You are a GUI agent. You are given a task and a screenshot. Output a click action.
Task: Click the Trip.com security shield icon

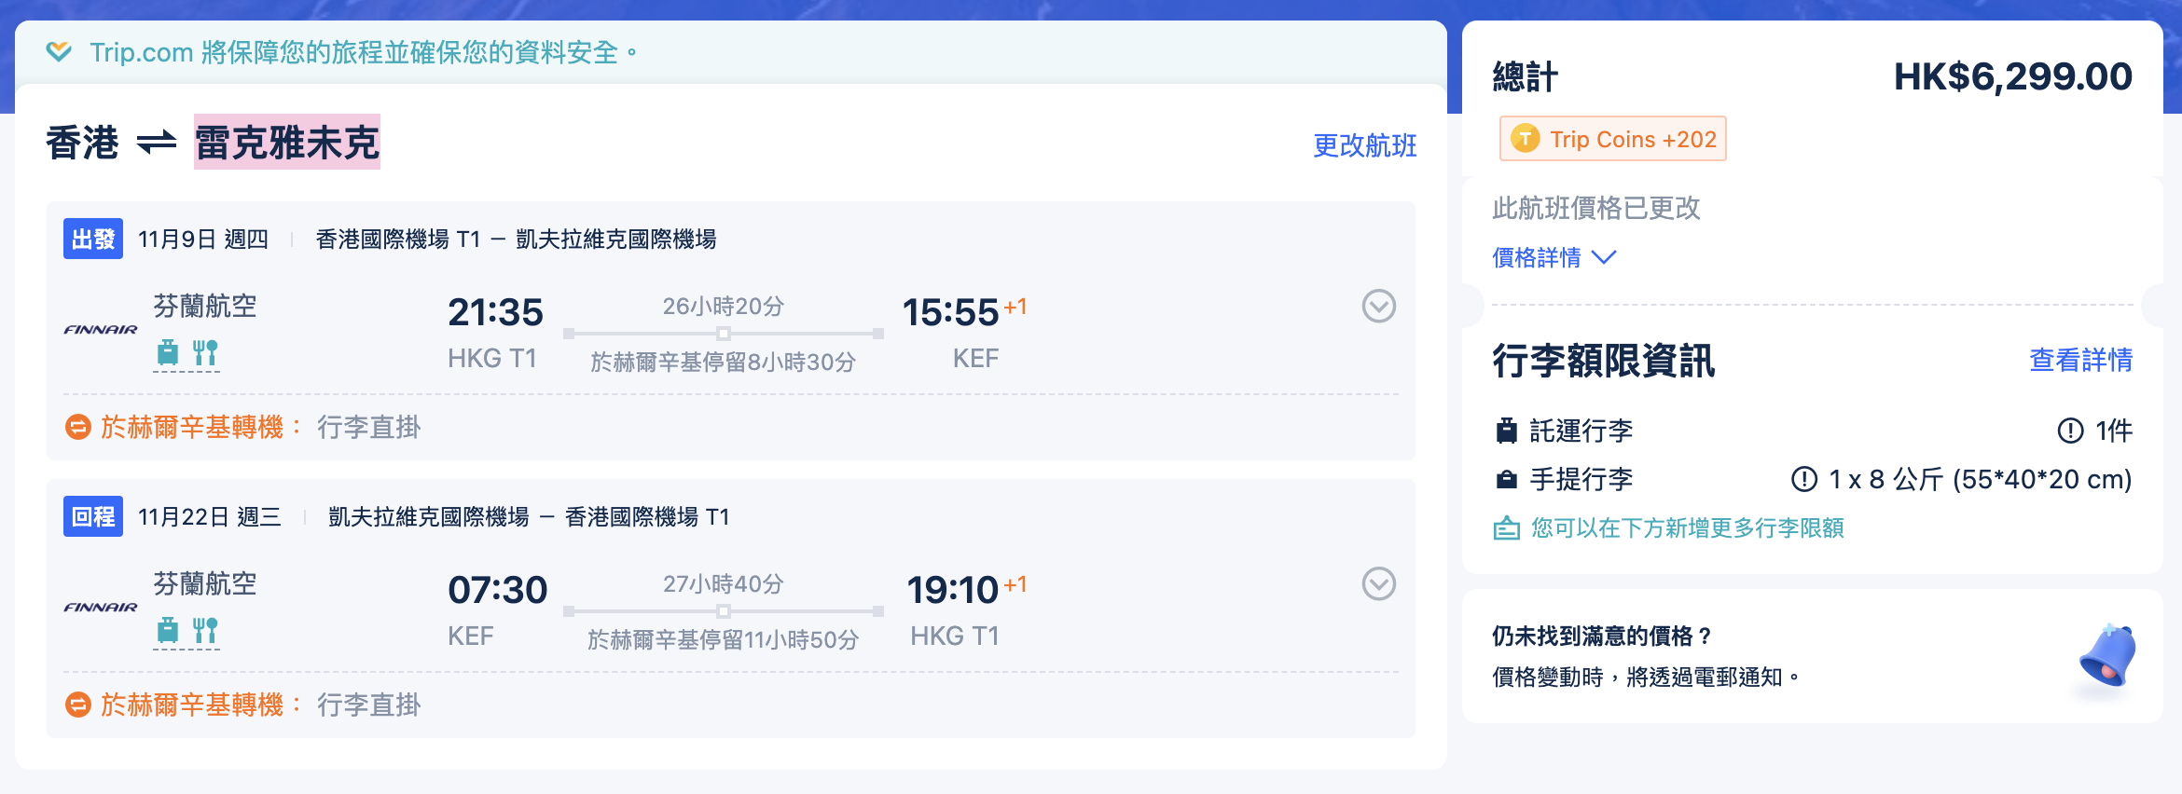[x=59, y=51]
